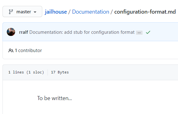Click the "1 lines (1 sloc)" info

[26, 72]
